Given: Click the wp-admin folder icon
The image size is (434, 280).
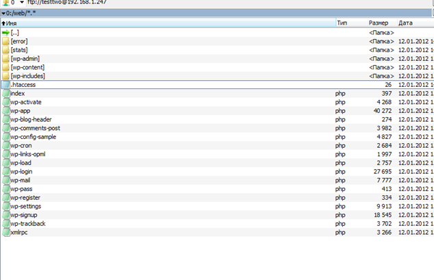Looking at the screenshot, I should (5, 59).
